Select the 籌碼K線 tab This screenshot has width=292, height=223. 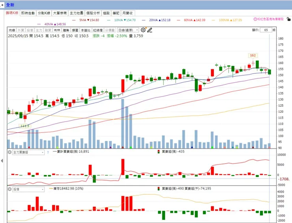(x=12, y=13)
